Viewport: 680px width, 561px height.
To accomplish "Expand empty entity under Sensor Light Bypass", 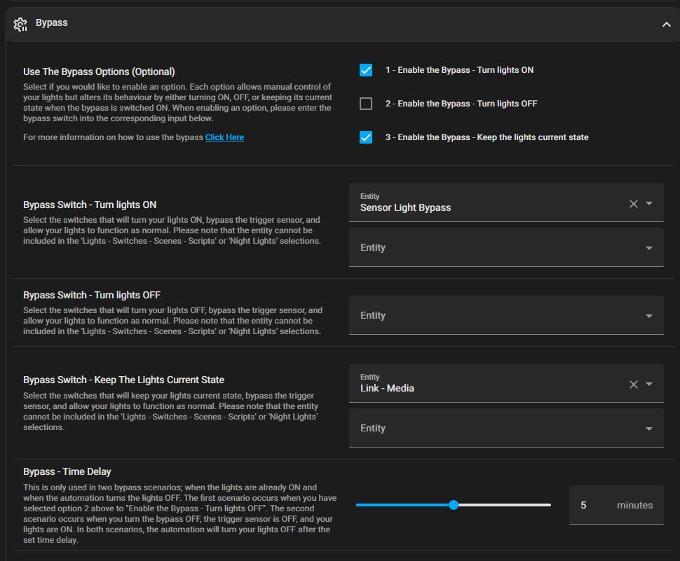I will tap(506, 247).
